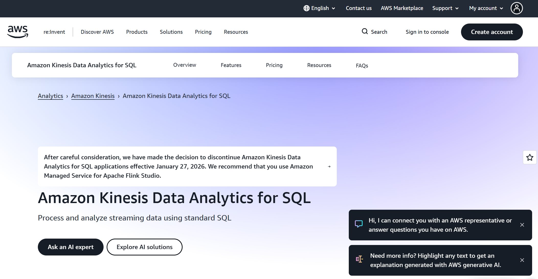Select Ask an AI expert

coord(70,247)
